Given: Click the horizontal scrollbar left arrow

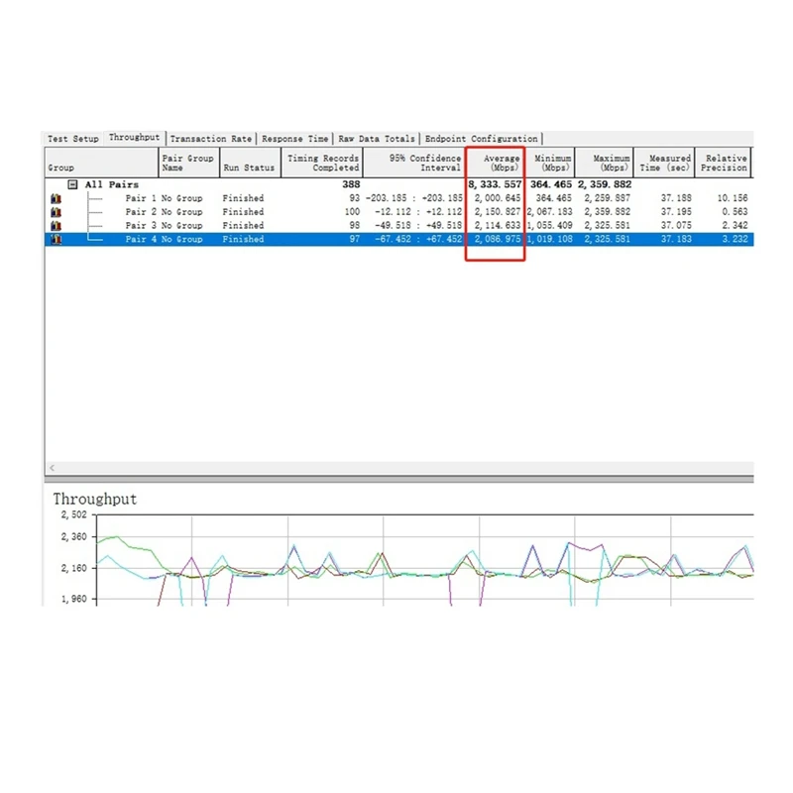Looking at the screenshot, I should [x=53, y=468].
